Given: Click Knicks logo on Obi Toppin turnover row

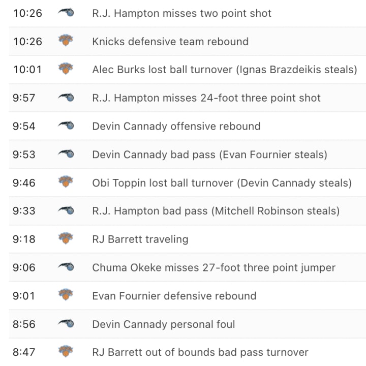Looking at the screenshot, I should coord(66,181).
